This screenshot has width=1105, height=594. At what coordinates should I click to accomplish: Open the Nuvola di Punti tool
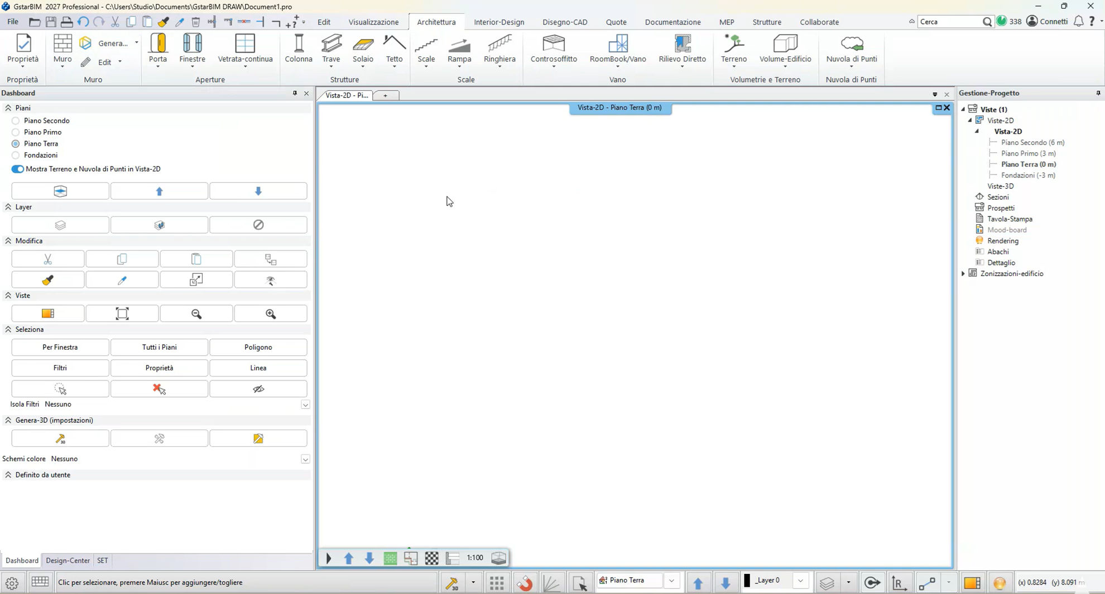(x=852, y=49)
